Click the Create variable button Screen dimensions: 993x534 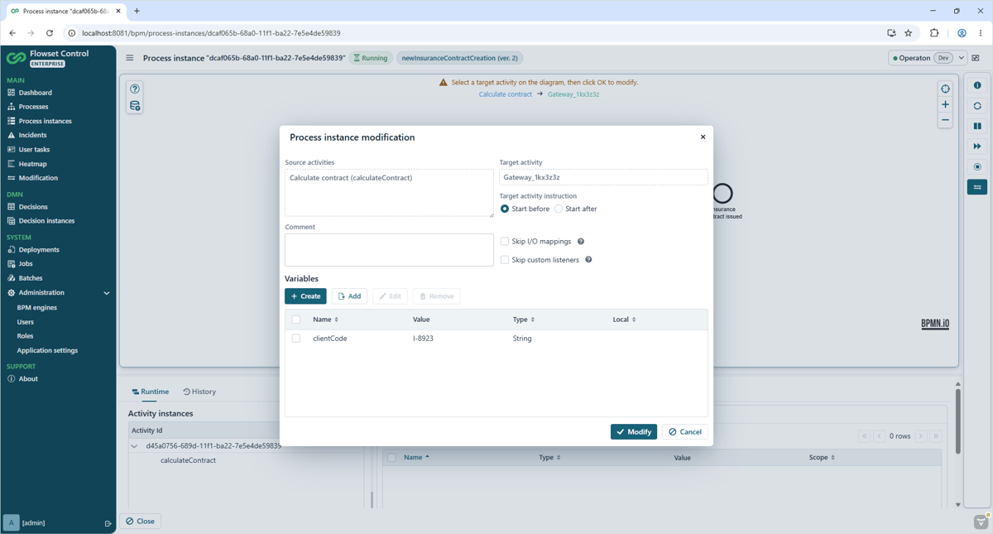pyautogui.click(x=305, y=296)
